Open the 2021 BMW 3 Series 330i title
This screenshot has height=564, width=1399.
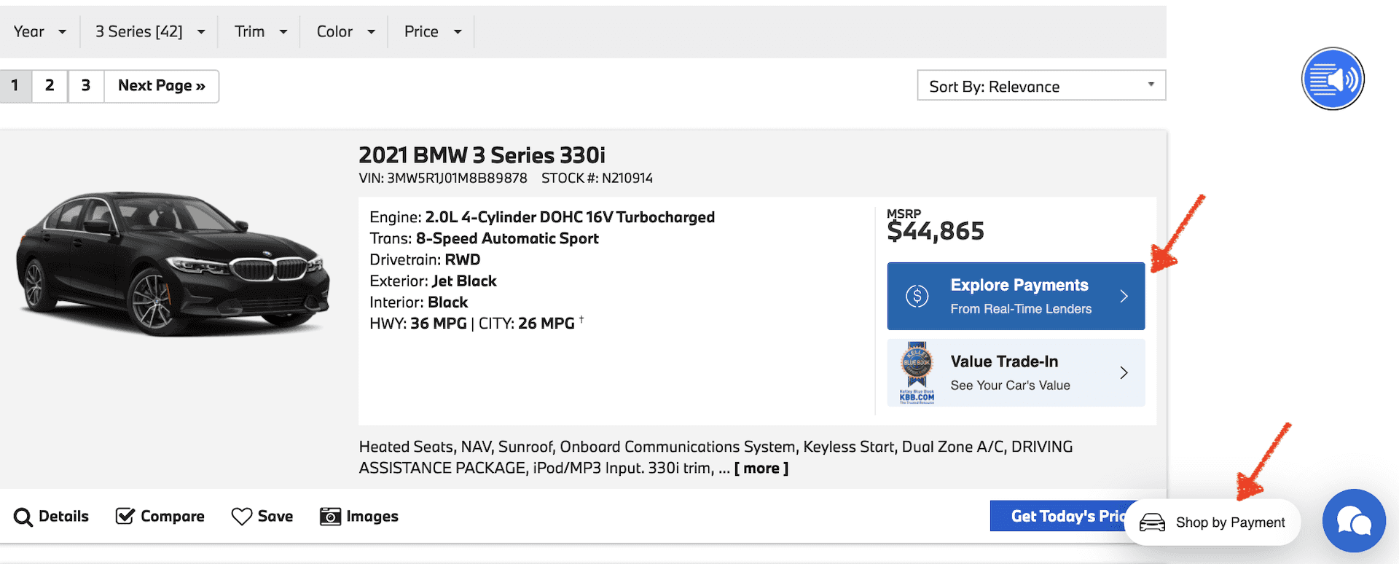coord(482,155)
